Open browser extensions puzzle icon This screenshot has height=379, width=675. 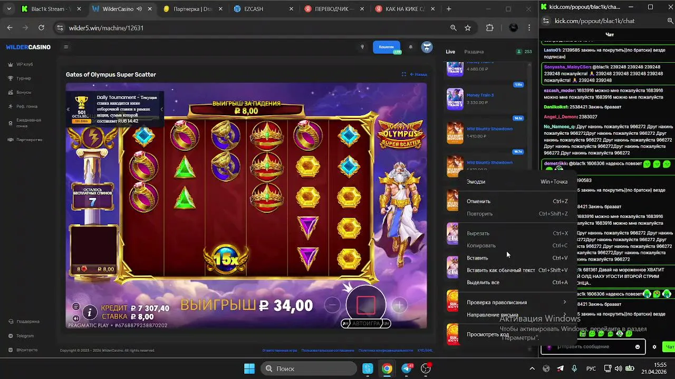pos(490,28)
